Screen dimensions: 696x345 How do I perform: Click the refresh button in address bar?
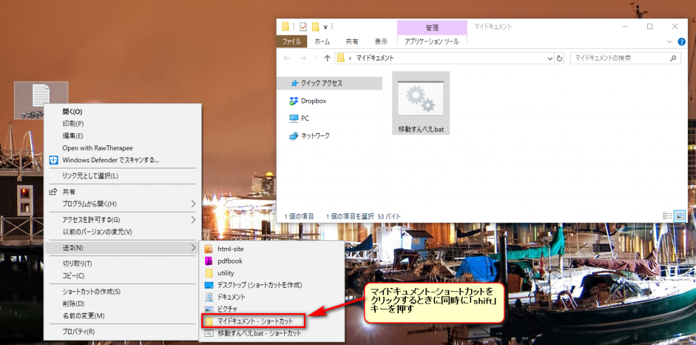click(559, 58)
